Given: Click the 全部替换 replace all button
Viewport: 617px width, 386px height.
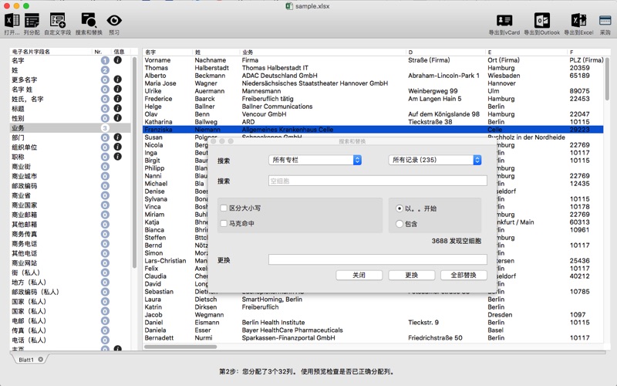Looking at the screenshot, I should pyautogui.click(x=464, y=275).
